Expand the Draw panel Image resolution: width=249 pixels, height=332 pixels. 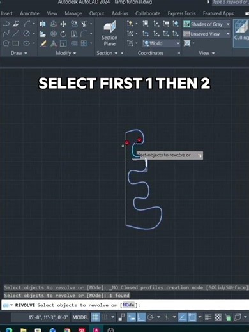click(x=19, y=53)
